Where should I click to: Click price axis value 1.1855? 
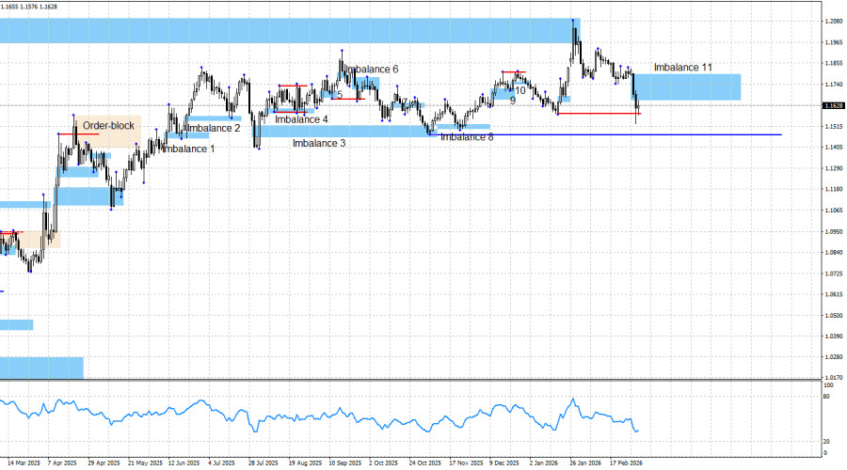[x=834, y=63]
